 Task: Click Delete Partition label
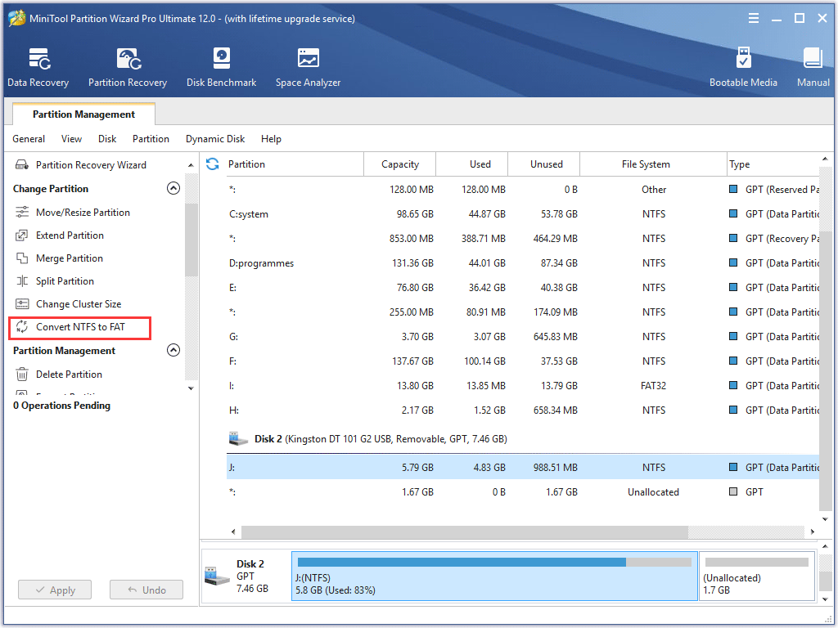69,375
